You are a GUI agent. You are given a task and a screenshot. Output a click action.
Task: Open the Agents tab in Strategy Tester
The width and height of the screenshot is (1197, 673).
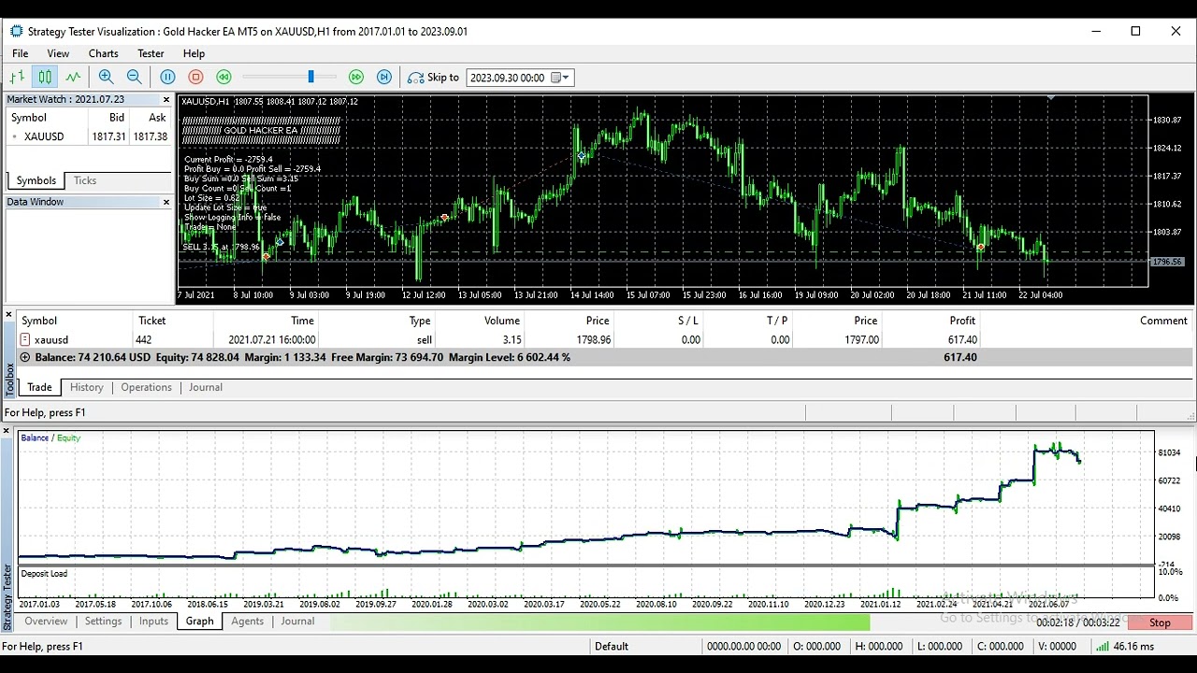coord(247,622)
